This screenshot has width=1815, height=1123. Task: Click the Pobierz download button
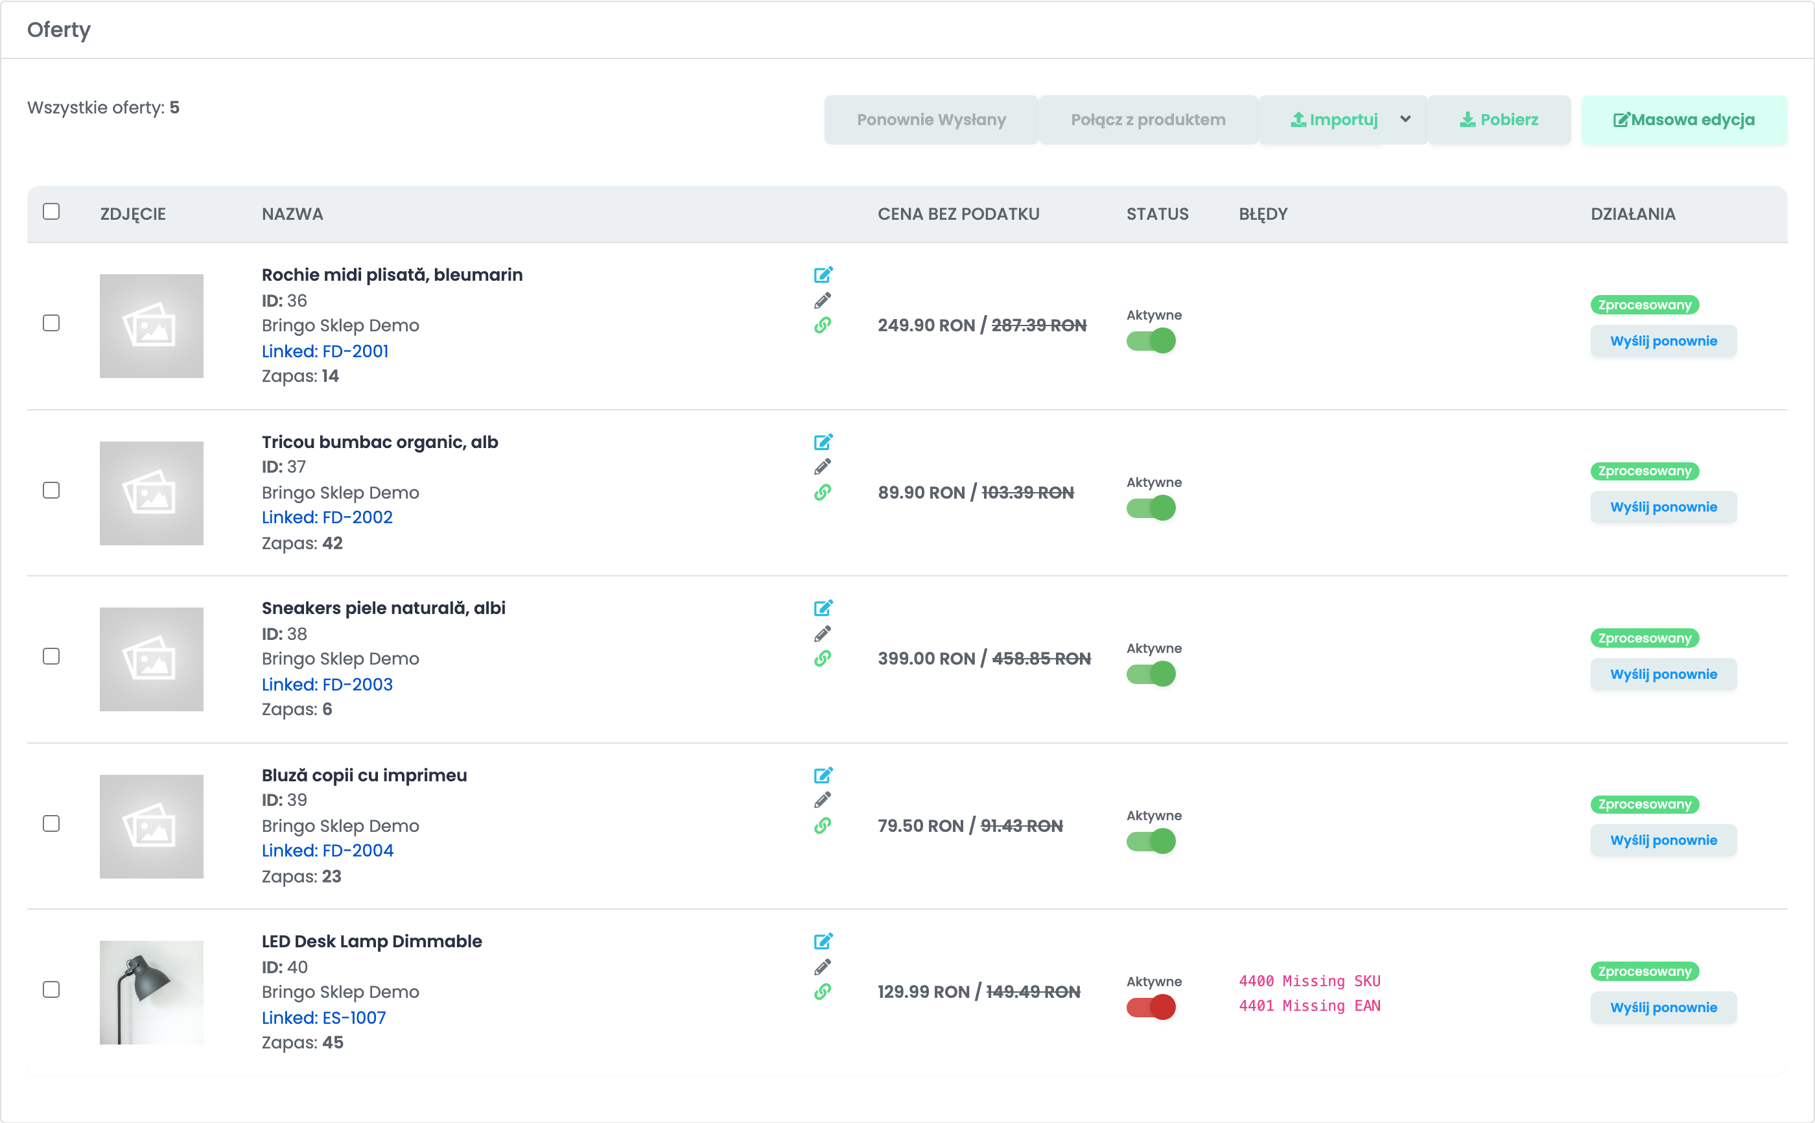tap(1499, 119)
